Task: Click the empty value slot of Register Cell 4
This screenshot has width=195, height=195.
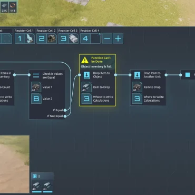Action: 95,38
